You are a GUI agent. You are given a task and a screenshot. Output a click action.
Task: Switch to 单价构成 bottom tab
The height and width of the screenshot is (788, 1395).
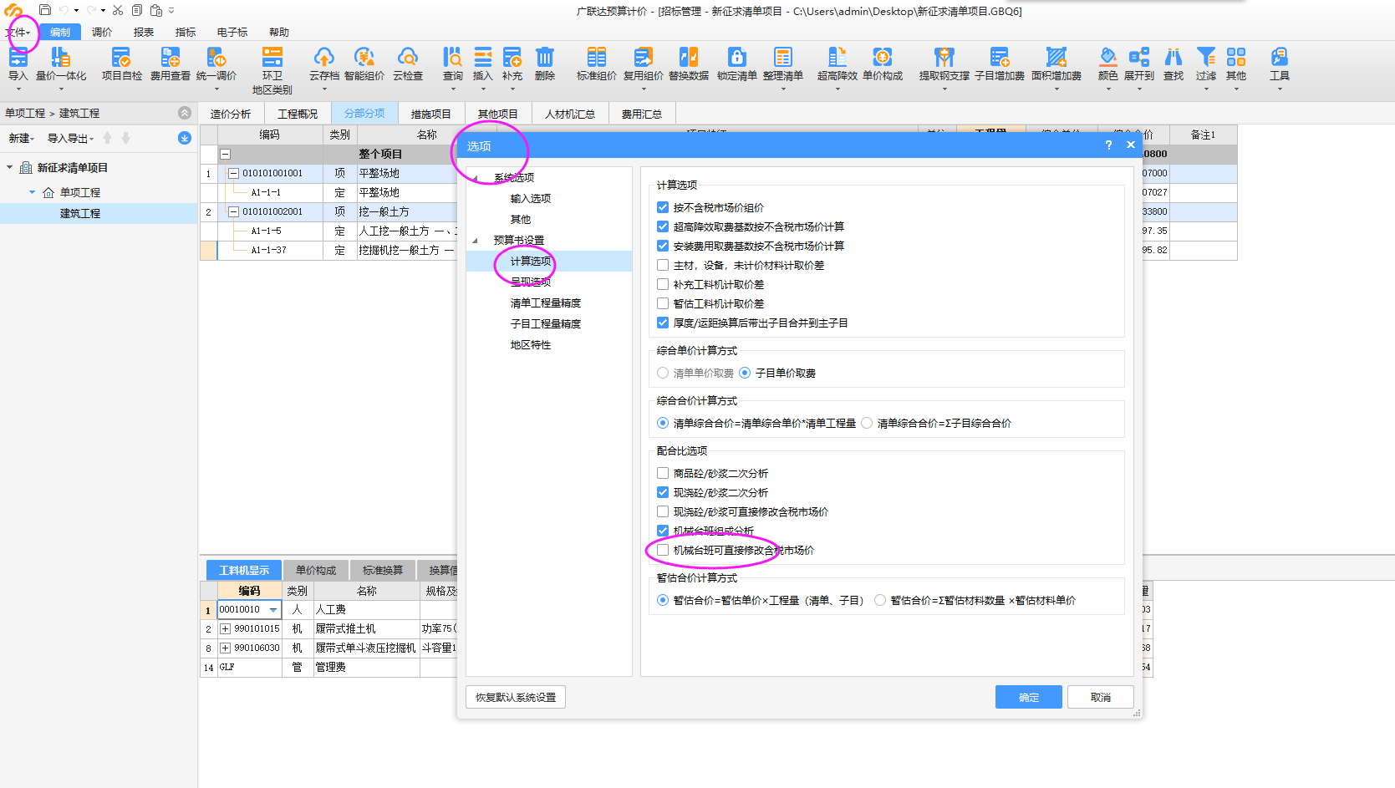316,570
